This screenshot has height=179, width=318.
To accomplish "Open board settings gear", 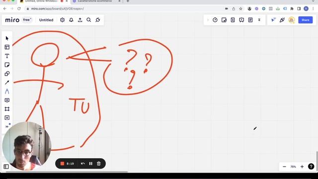I will click(62, 20).
